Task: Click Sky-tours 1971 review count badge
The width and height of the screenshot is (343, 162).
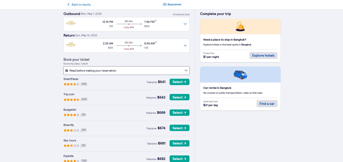Action: [83, 145]
